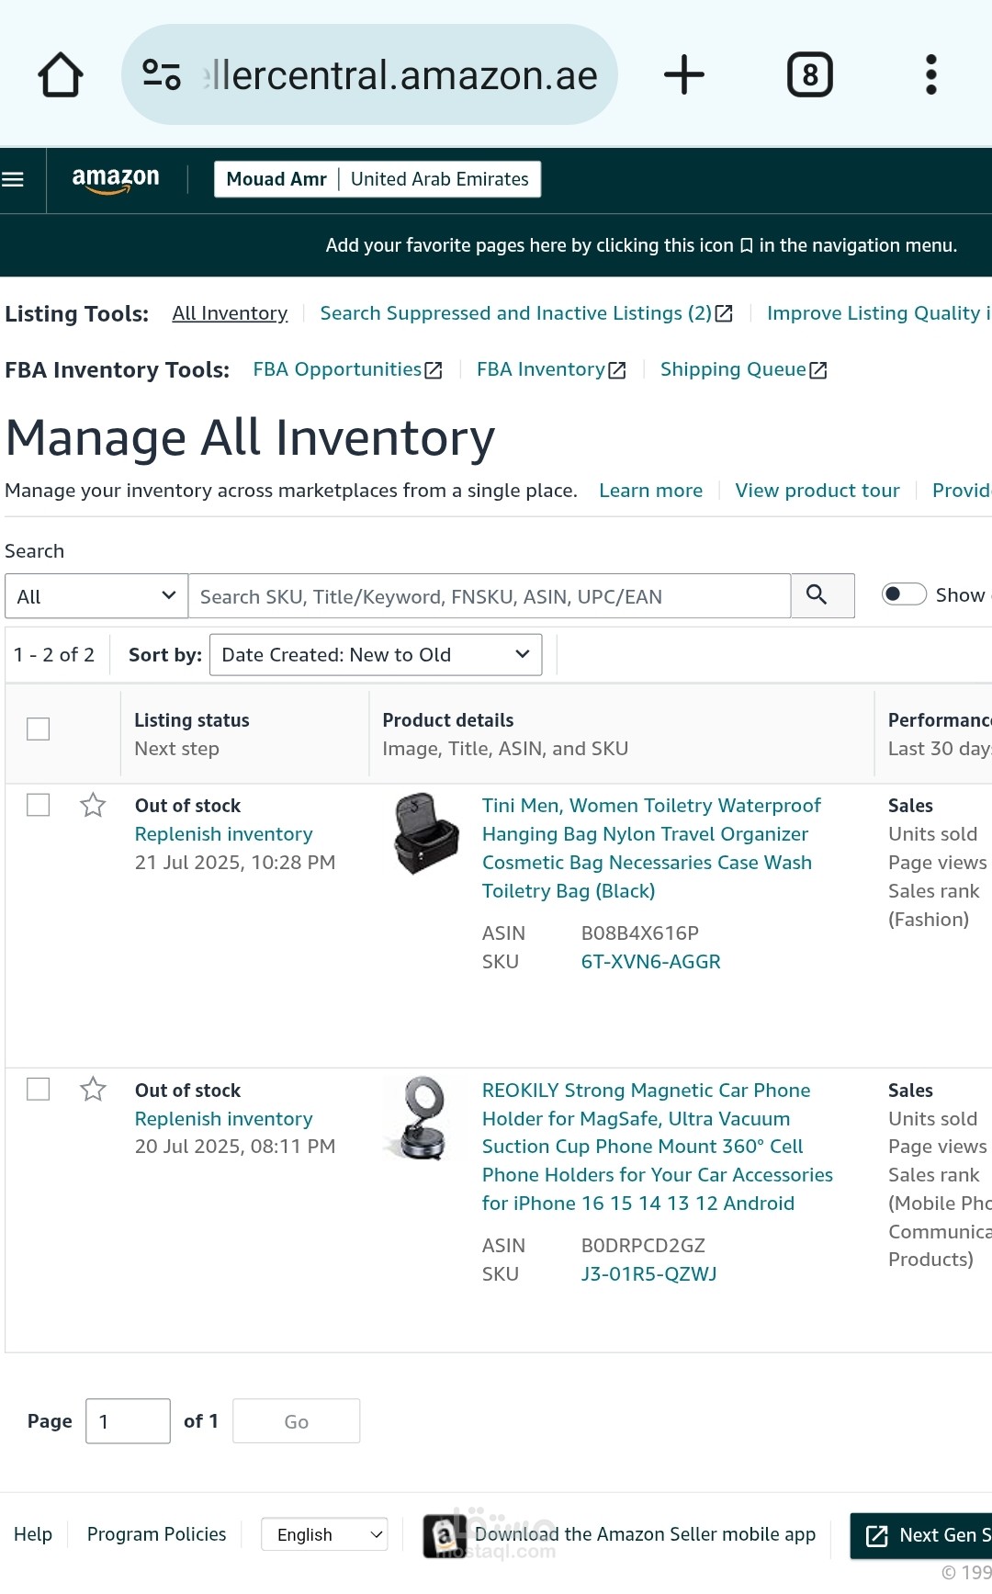Screen dimensions: 992x1594
Task: Open Search Suppressed and Inactive Listings (2)
Action: click(526, 313)
